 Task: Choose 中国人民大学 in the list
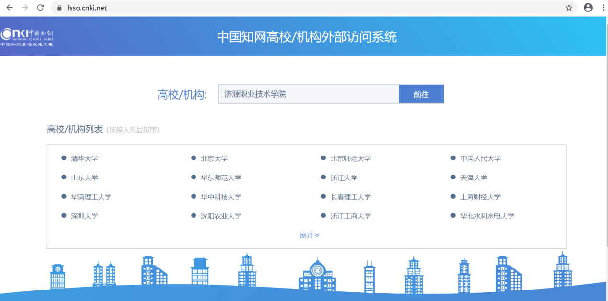(480, 158)
